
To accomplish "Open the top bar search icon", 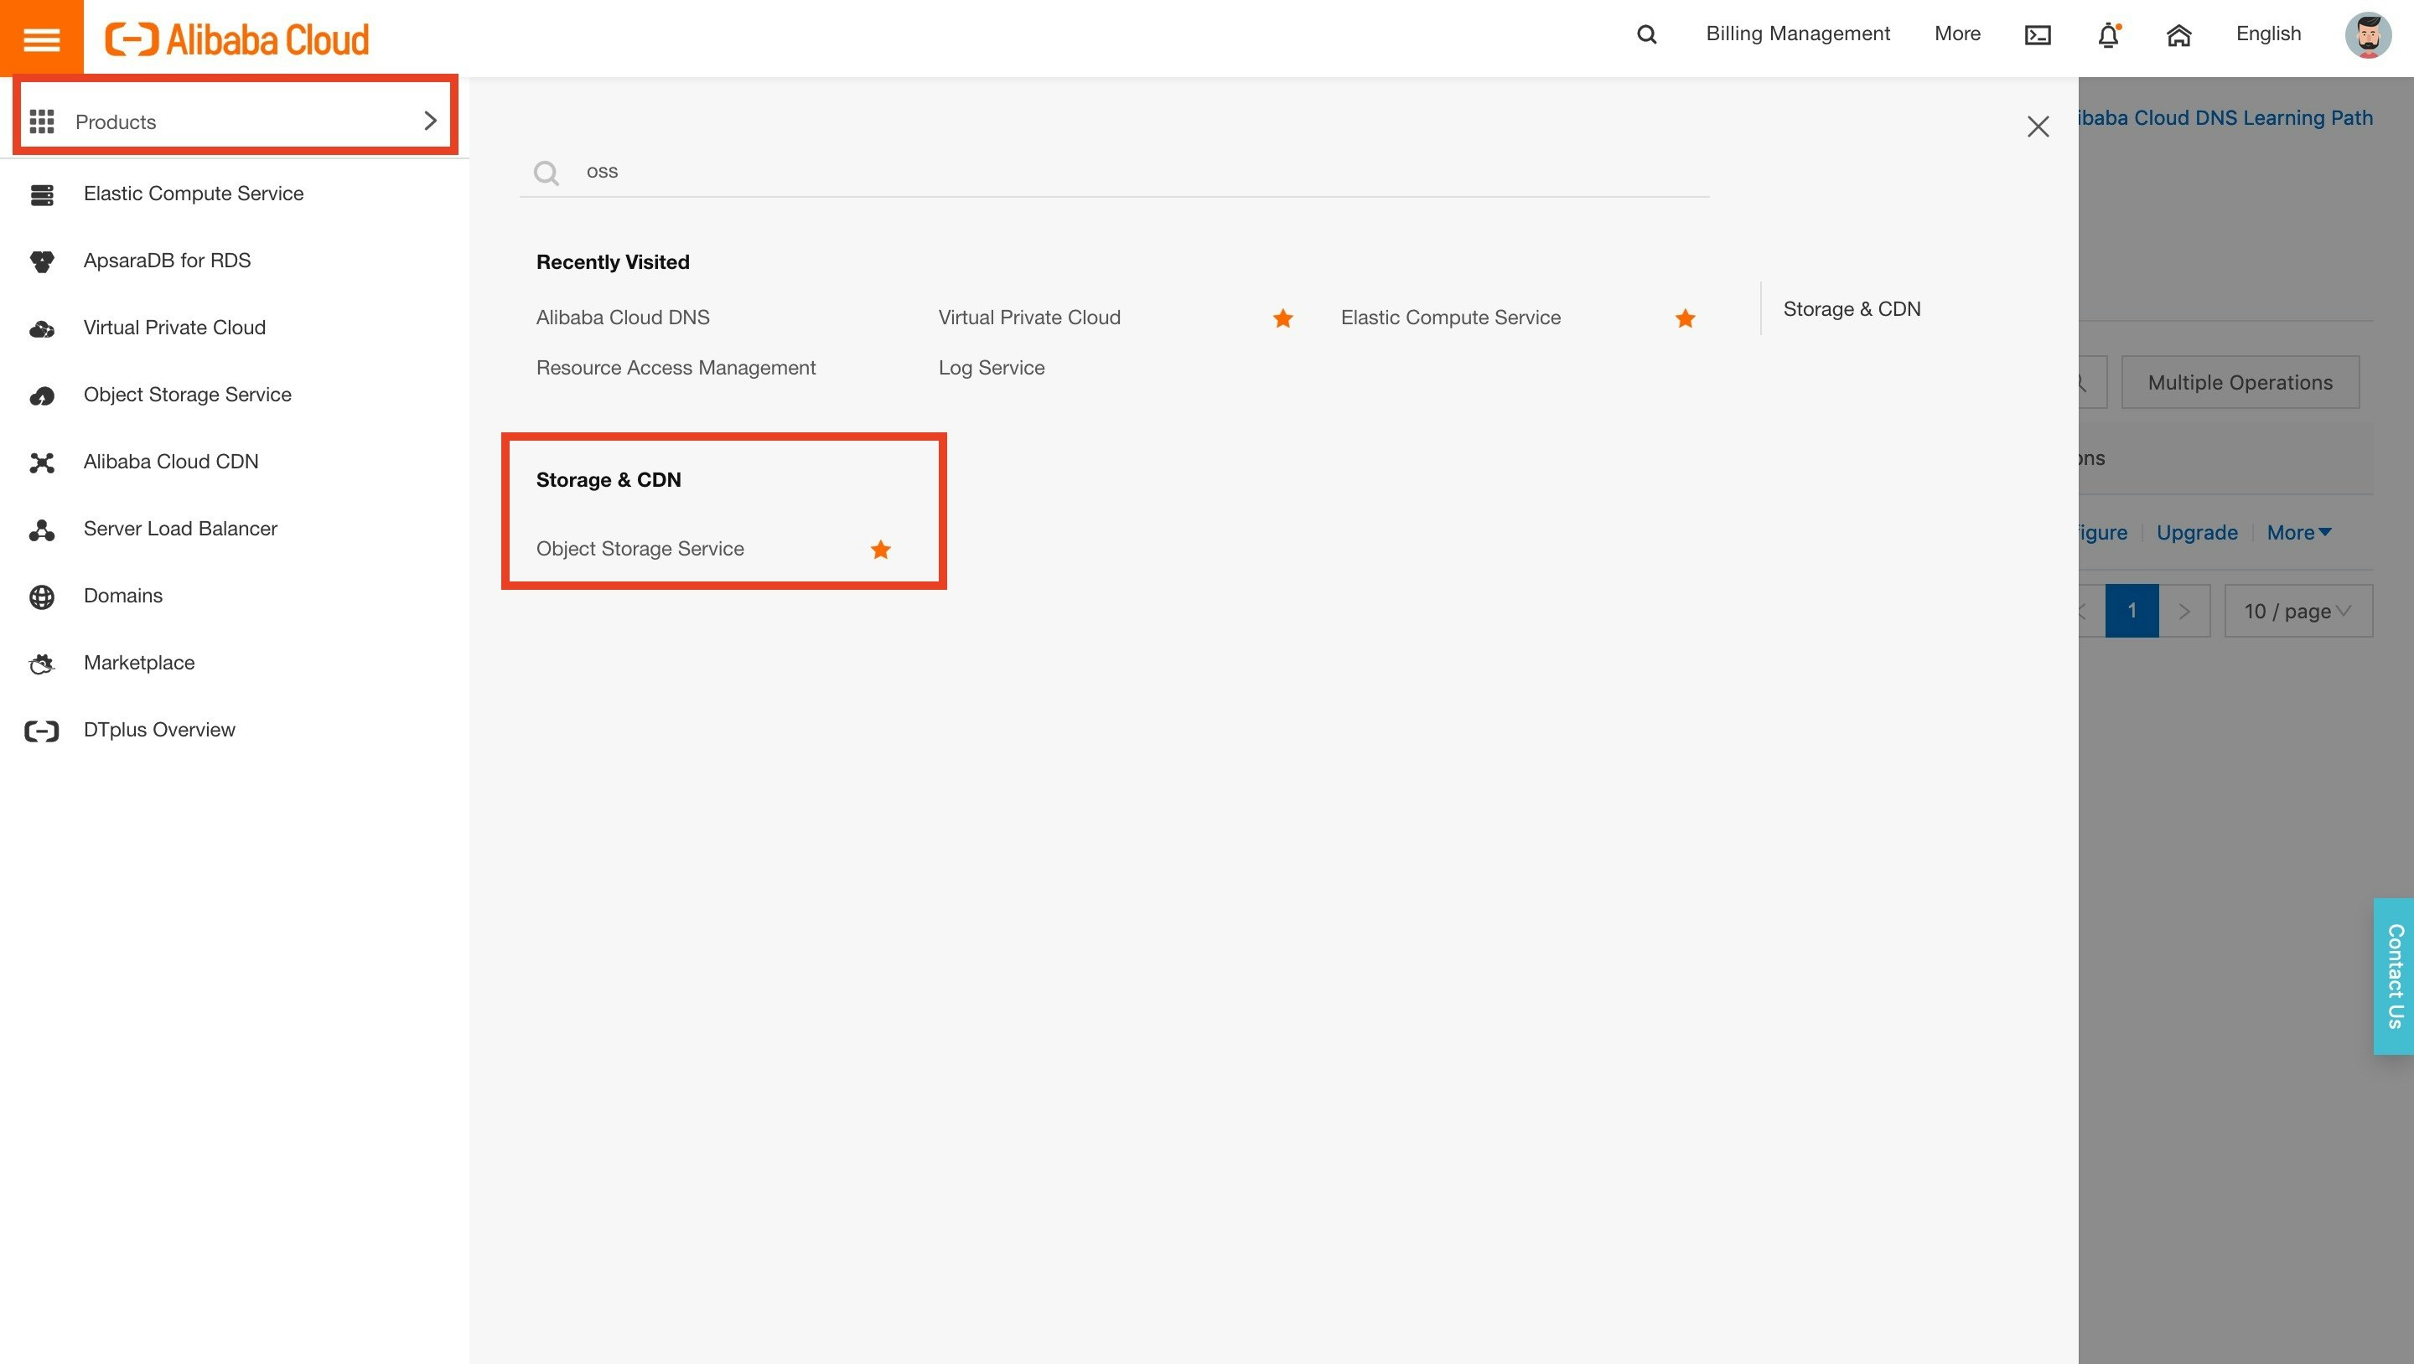I will (x=1646, y=34).
